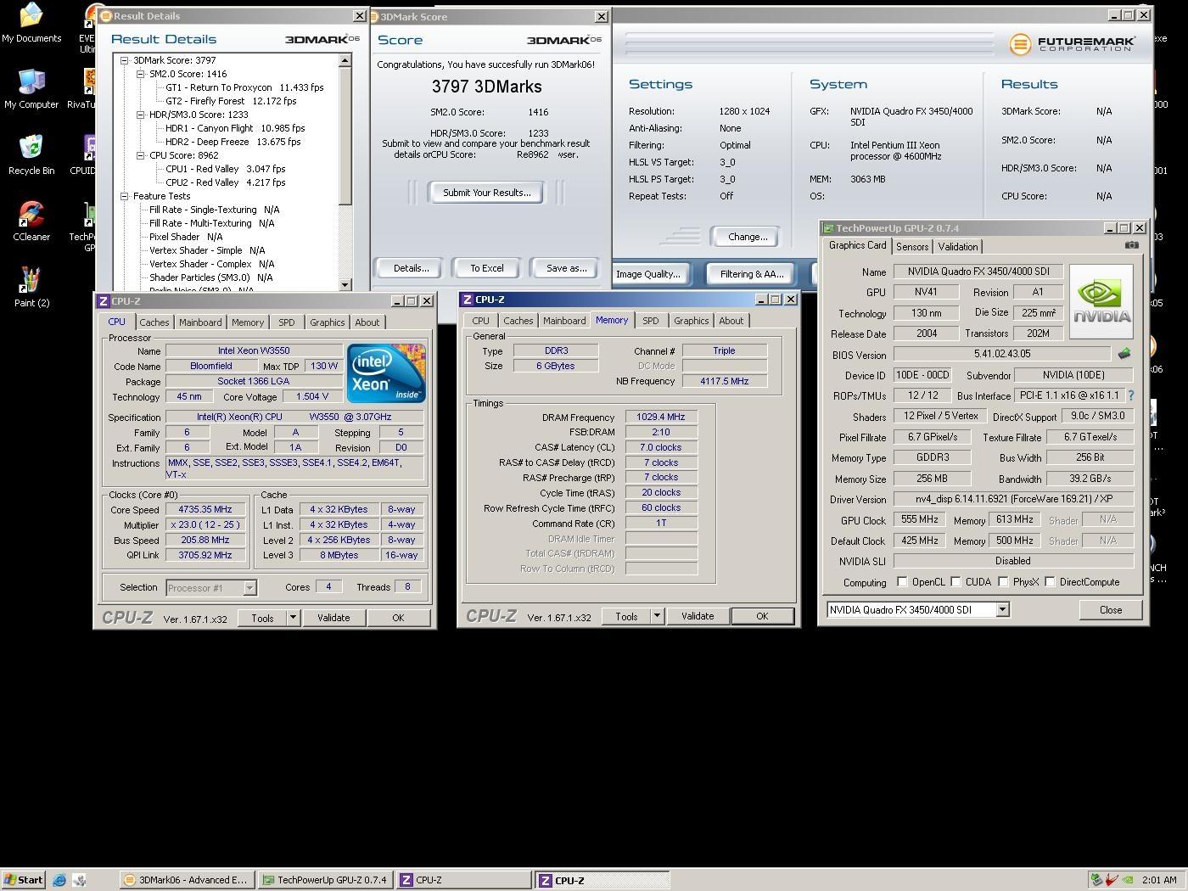Open About tab in left CPU-Z window
1188x891 pixels.
(x=367, y=322)
